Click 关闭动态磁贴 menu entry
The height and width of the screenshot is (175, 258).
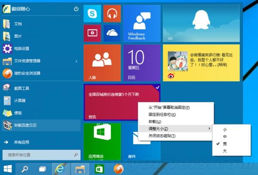pyautogui.click(x=162, y=136)
